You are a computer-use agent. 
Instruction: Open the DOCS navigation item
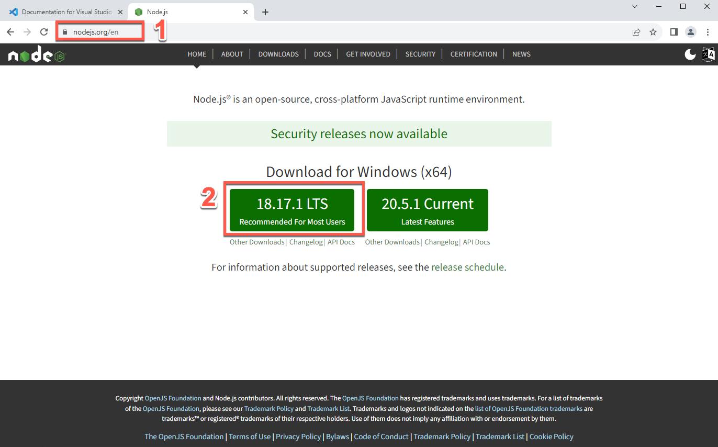coord(322,54)
